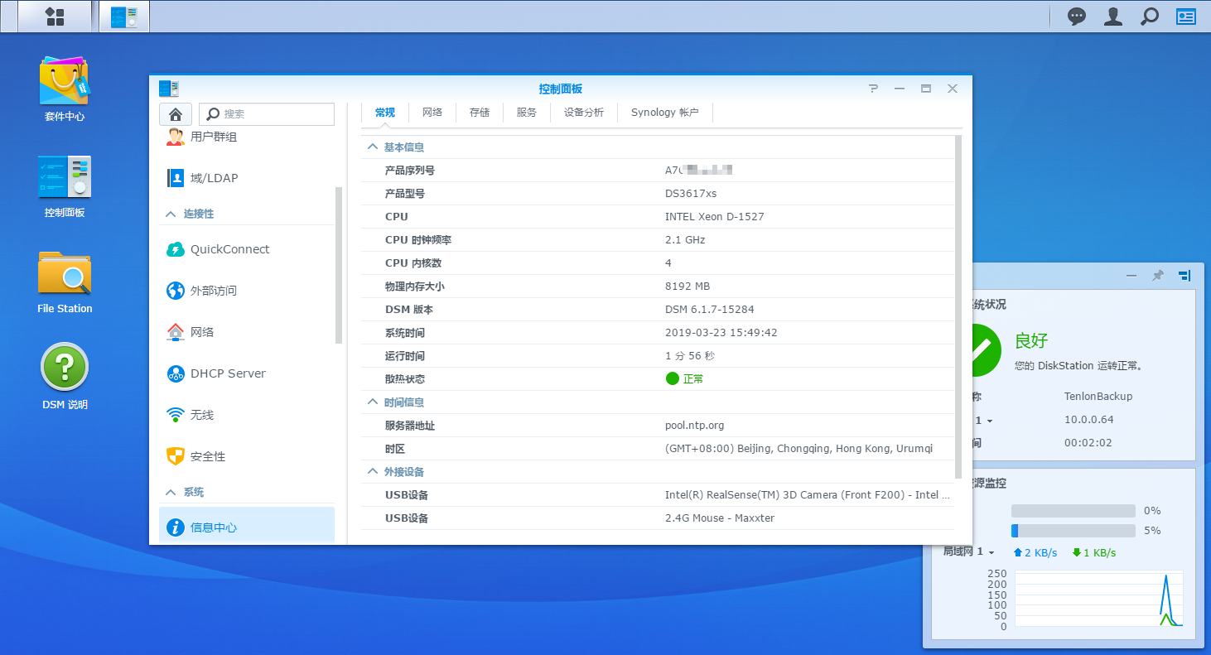Screen dimensions: 1211x655
Task: Click the sidebar vertical scrollbar
Action: pyautogui.click(x=339, y=265)
